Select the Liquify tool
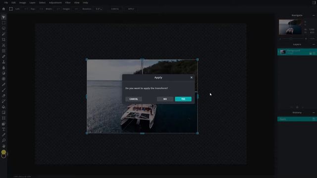317x178 pixels. coord(3,51)
